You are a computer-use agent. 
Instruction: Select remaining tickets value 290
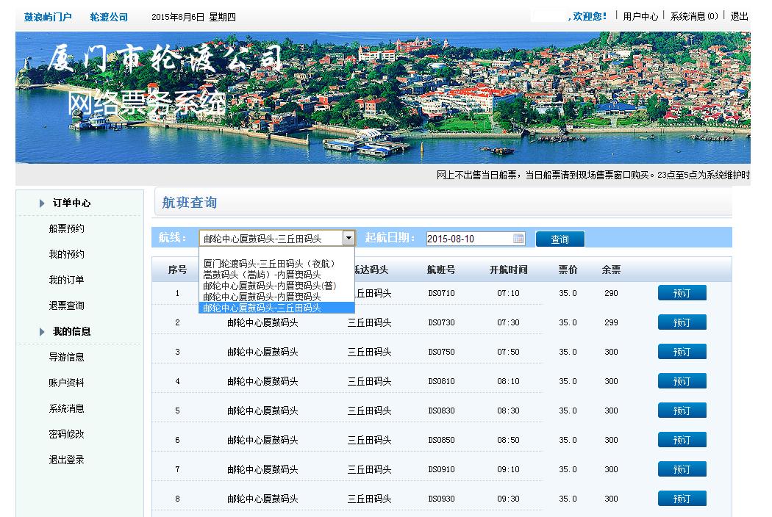[611, 293]
